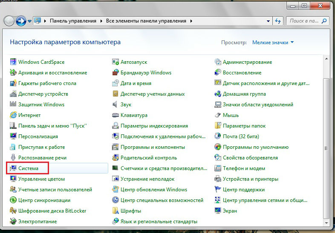The height and width of the screenshot is (233, 335).
Task: Click the Устройства и принтеры icon
Action: [218, 179]
